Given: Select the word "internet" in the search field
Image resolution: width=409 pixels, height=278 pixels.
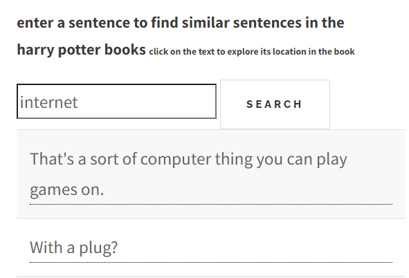Looking at the screenshot, I should [x=48, y=102].
